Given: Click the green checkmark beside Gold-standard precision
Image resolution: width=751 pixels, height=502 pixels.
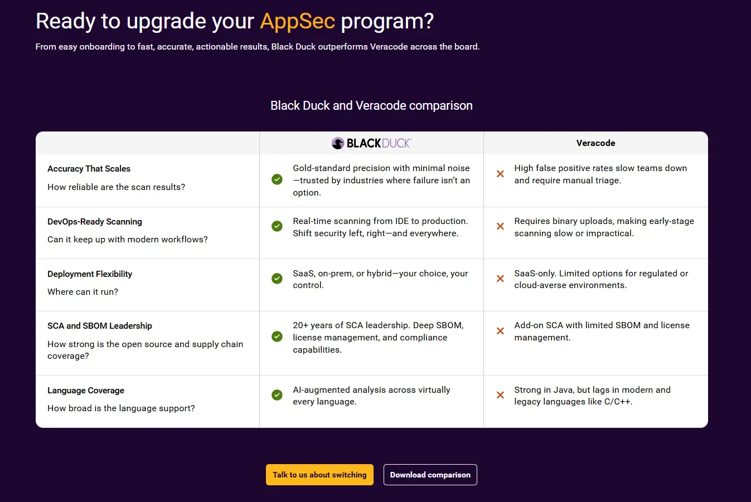Looking at the screenshot, I should pos(277,179).
